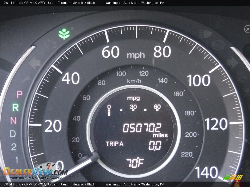The width and height of the screenshot is (250, 187).
Task: Click the TRIP A label
Action: click(115, 144)
